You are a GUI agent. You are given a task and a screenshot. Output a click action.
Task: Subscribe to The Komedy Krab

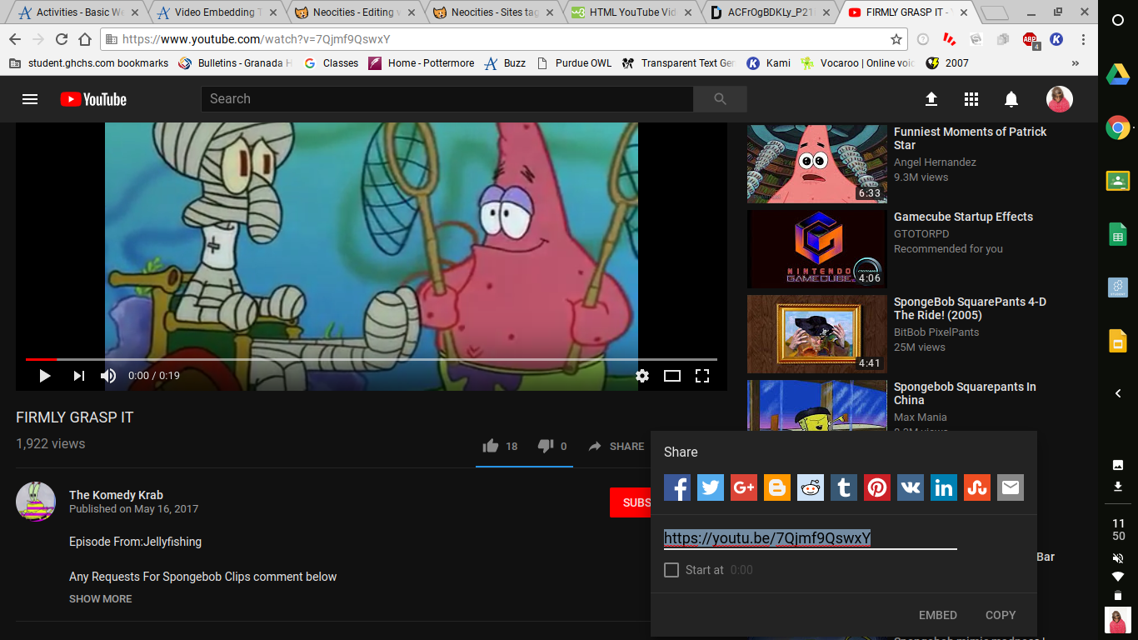(x=631, y=502)
